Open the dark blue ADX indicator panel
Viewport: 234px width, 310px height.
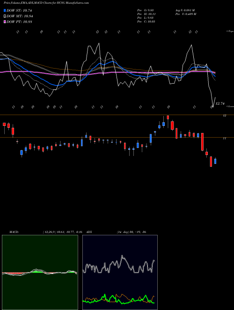pos(120,272)
